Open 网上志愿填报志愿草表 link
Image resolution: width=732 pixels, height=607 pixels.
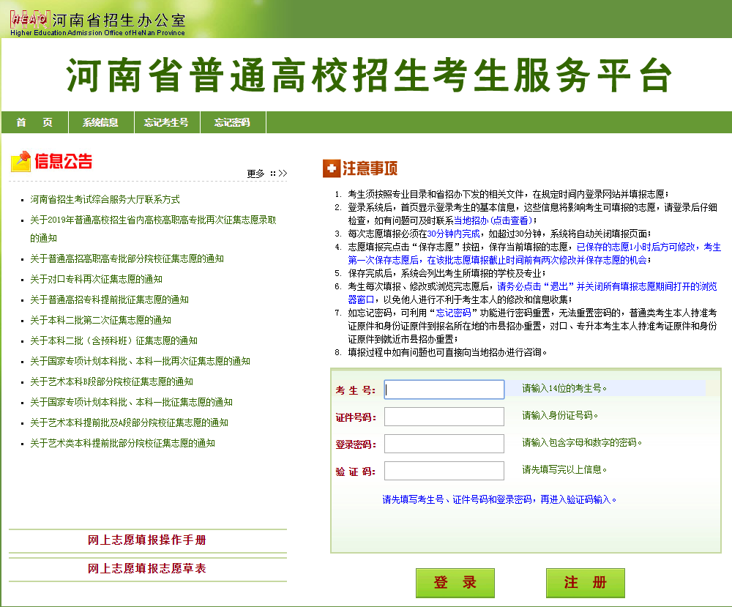[x=147, y=569]
